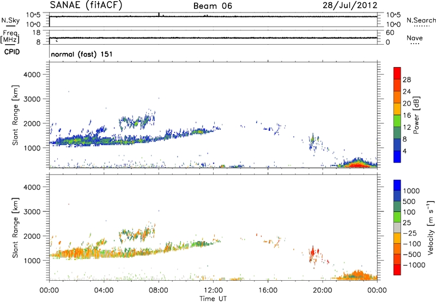Viewport: 436px width, 302px height.
Task: Click the '-1000' value on Velocity colorbar
Action: click(414, 265)
